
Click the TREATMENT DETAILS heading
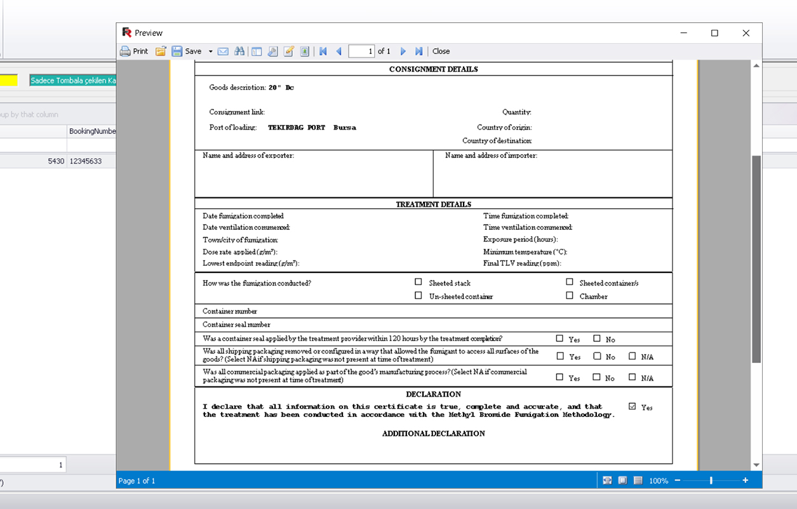click(x=433, y=204)
